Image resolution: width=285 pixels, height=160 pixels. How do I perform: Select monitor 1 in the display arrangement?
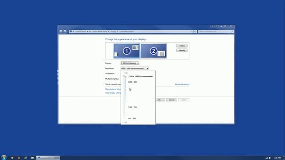(x=127, y=51)
